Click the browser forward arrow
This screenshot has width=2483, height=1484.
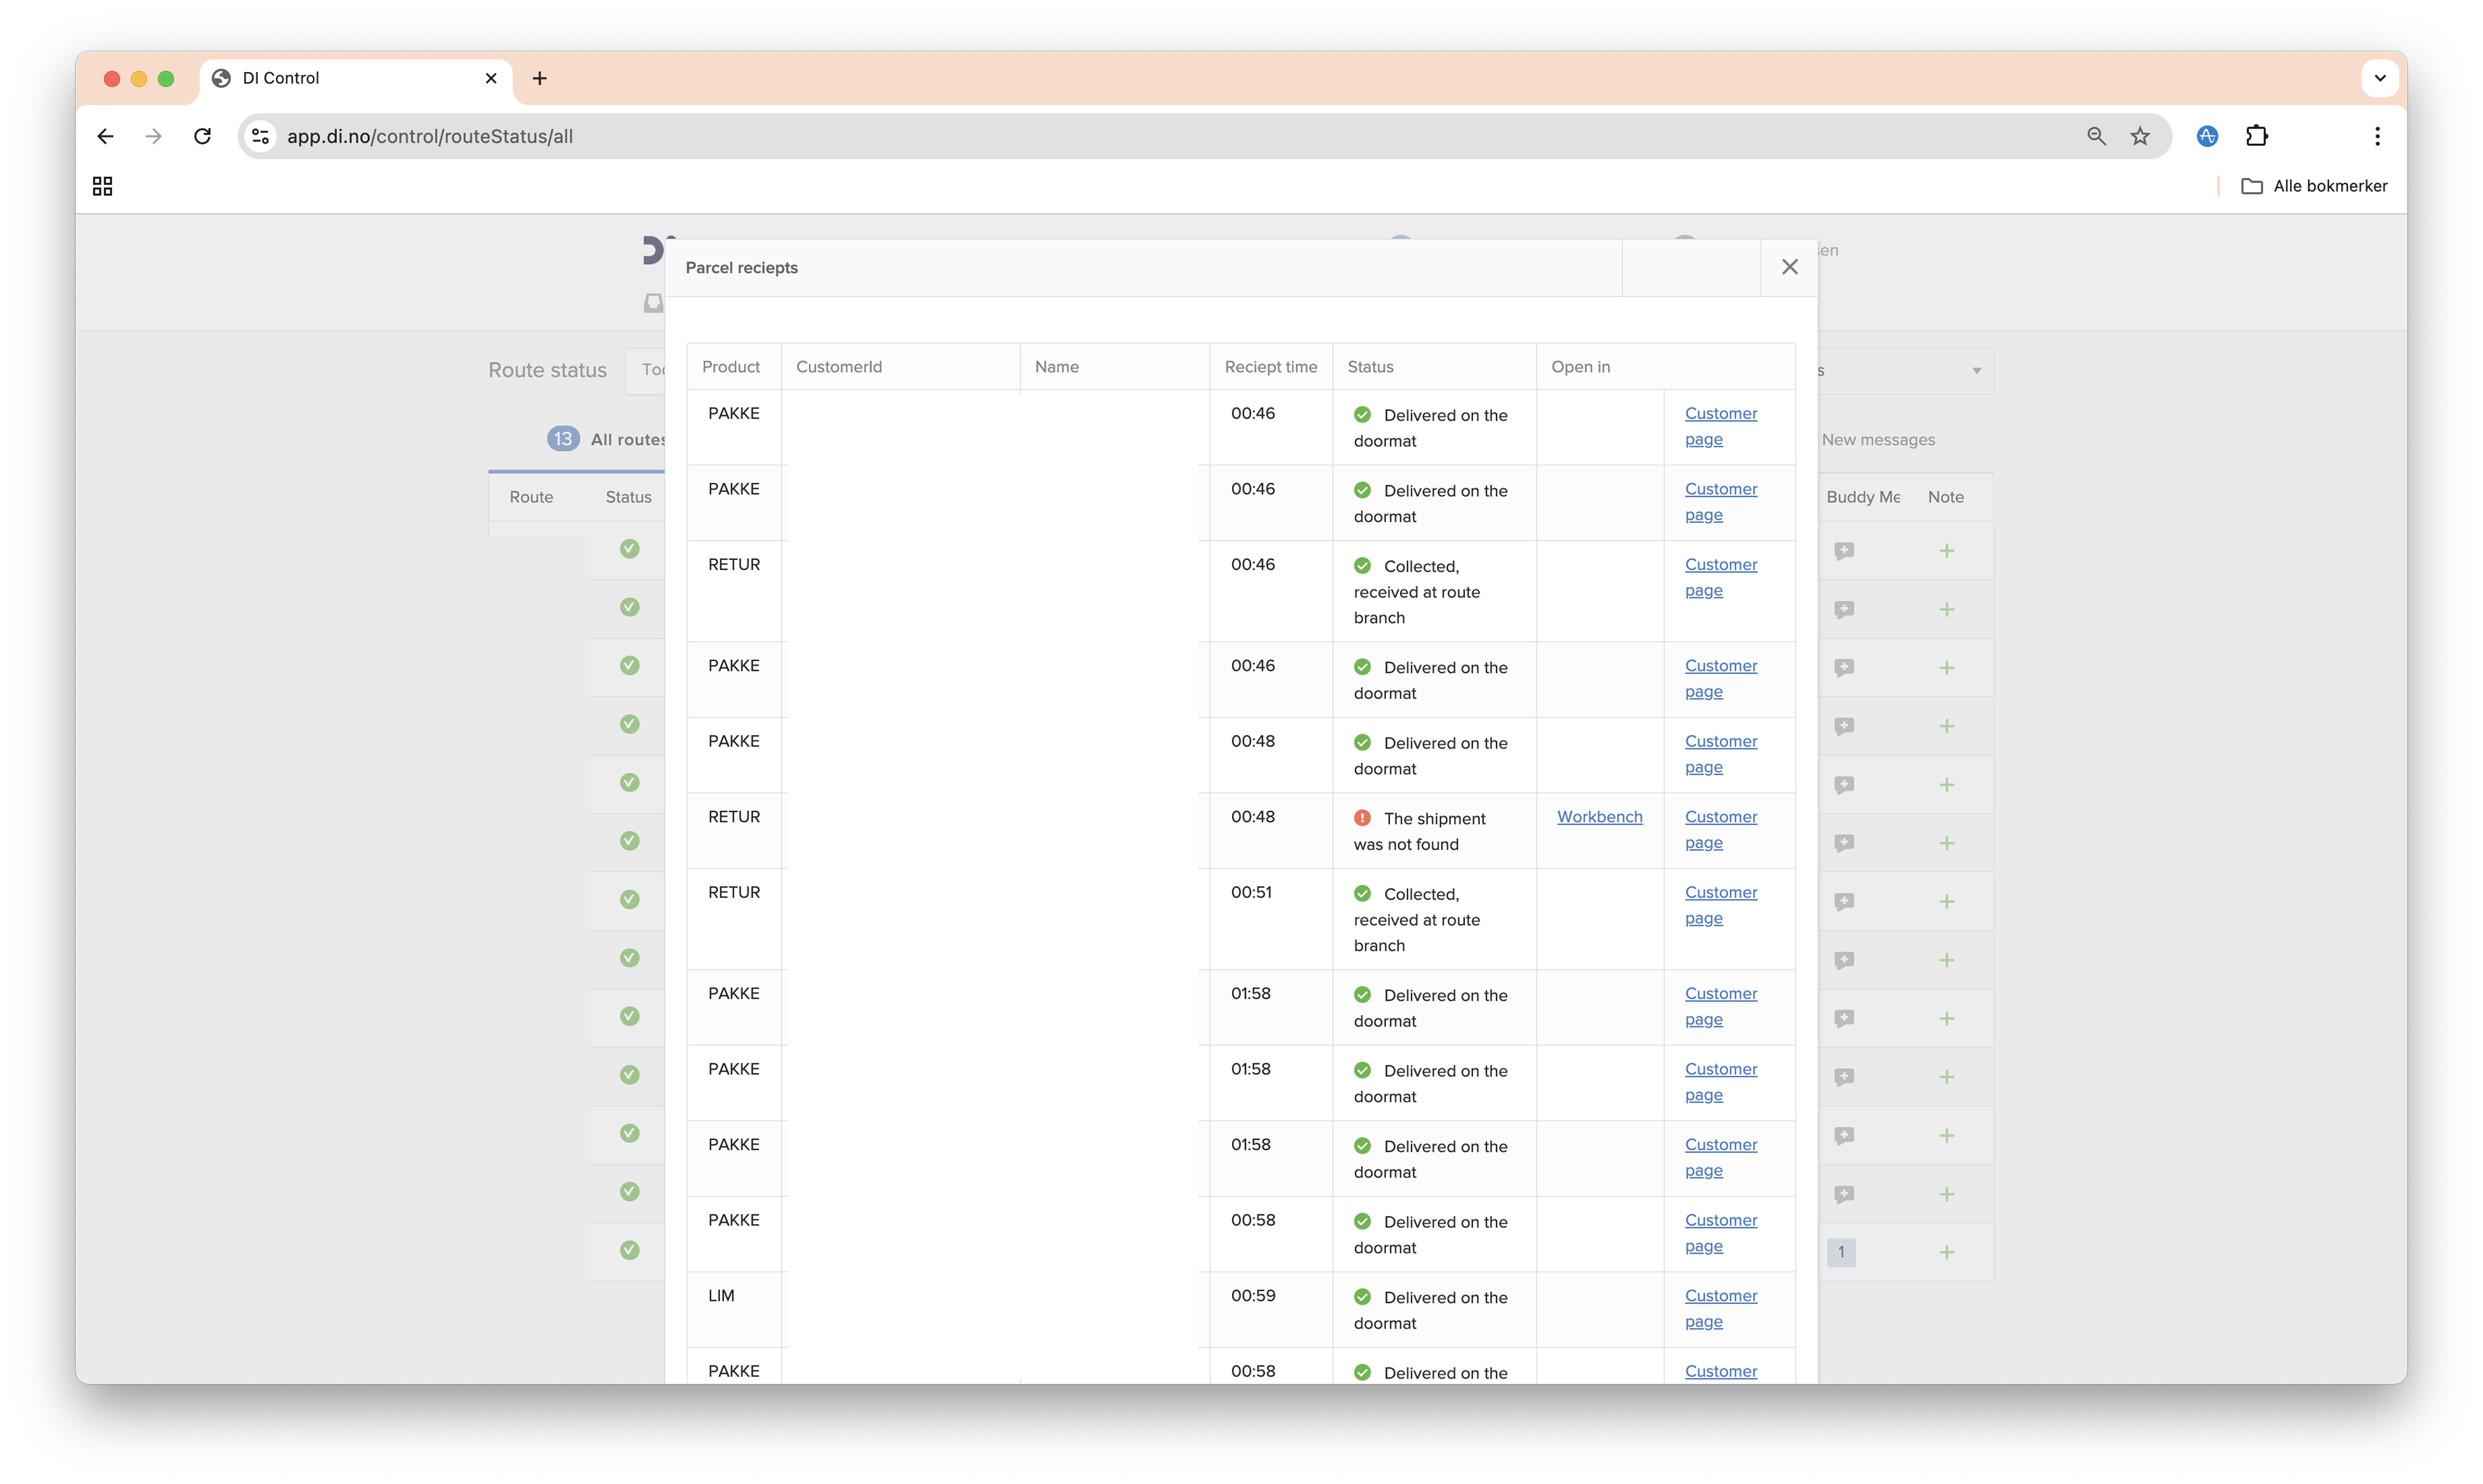[153, 136]
